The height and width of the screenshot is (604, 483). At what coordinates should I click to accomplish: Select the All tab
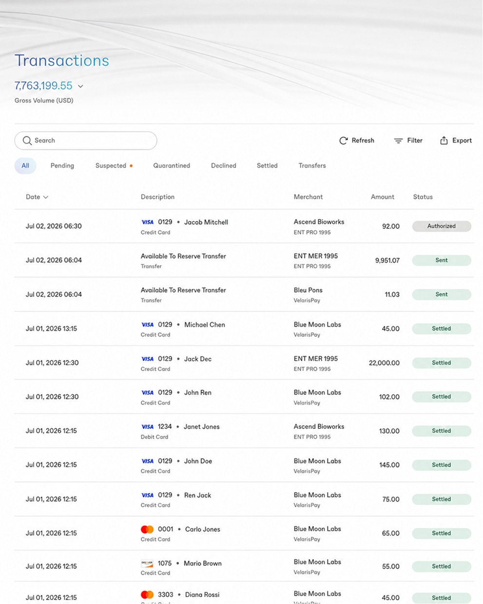pos(25,166)
